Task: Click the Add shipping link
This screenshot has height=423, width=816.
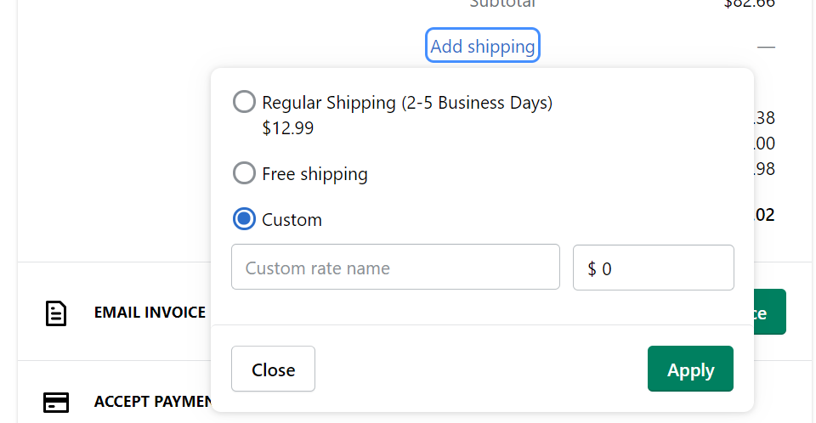Action: pyautogui.click(x=482, y=46)
